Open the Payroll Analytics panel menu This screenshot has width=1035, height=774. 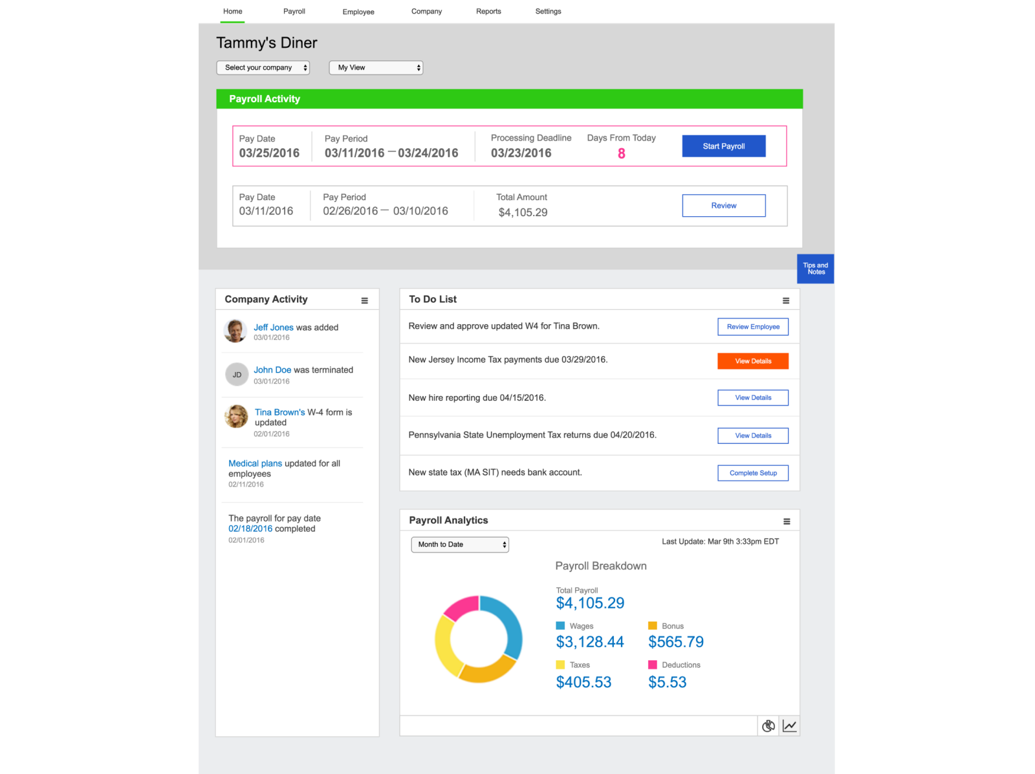786,520
